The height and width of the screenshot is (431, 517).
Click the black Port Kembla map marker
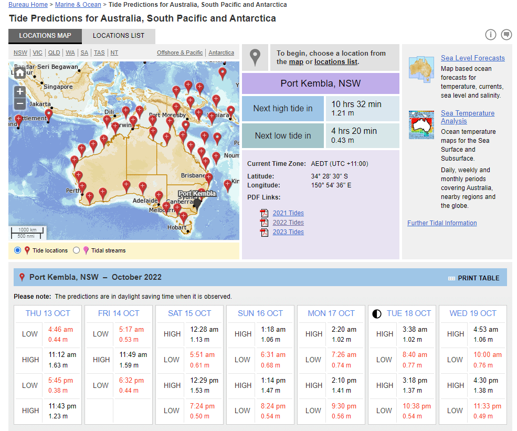pos(197,204)
